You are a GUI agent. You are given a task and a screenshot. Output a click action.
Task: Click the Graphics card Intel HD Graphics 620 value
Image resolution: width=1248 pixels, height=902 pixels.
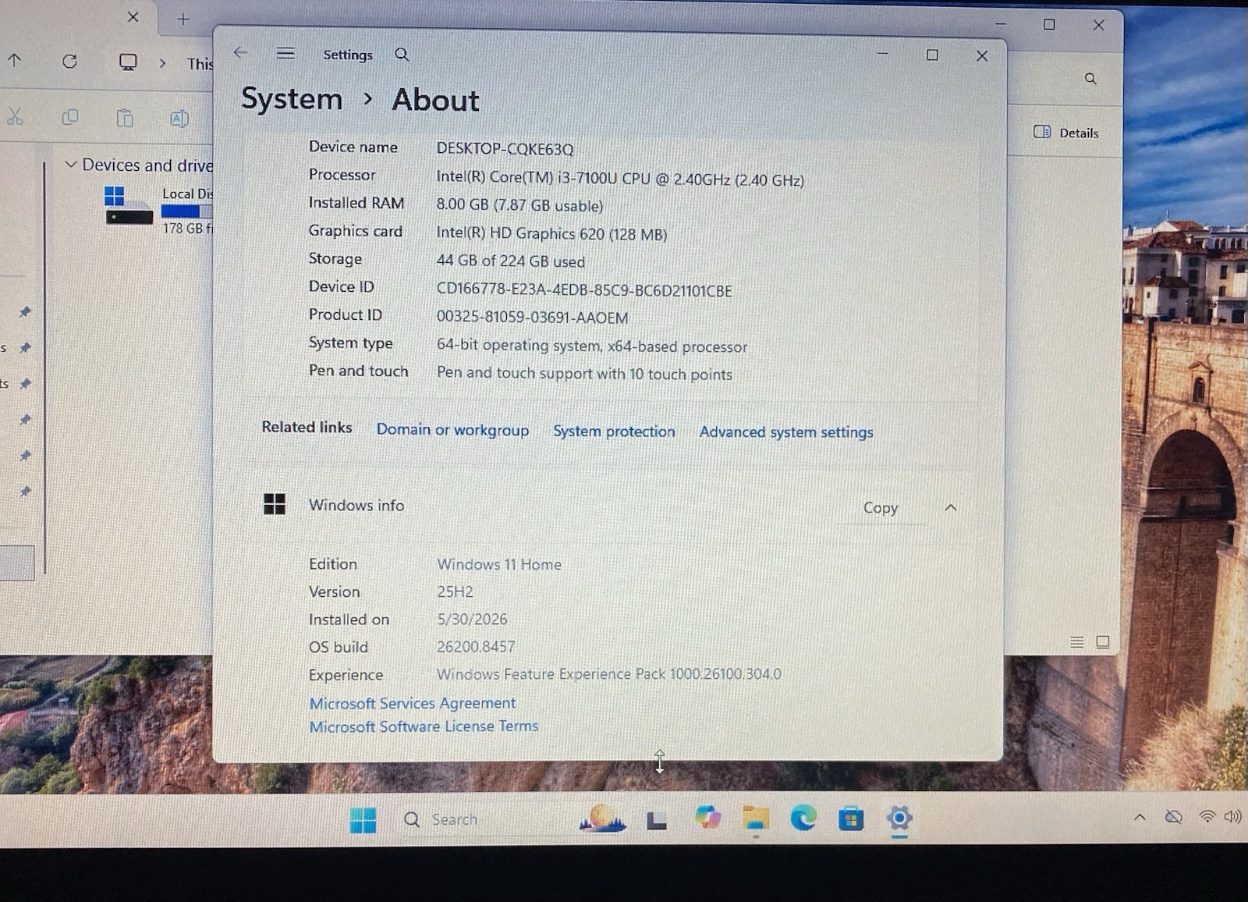(551, 233)
